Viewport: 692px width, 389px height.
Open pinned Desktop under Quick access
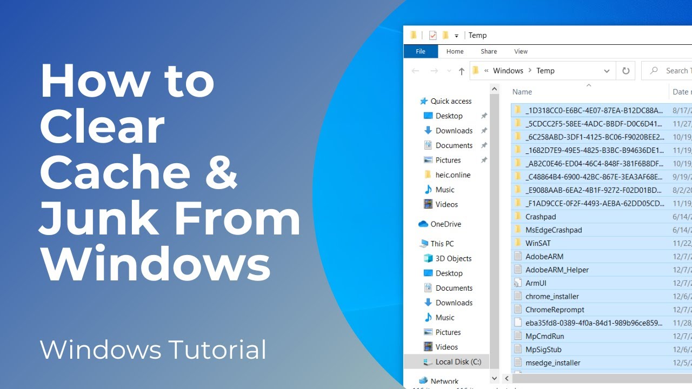coord(449,116)
